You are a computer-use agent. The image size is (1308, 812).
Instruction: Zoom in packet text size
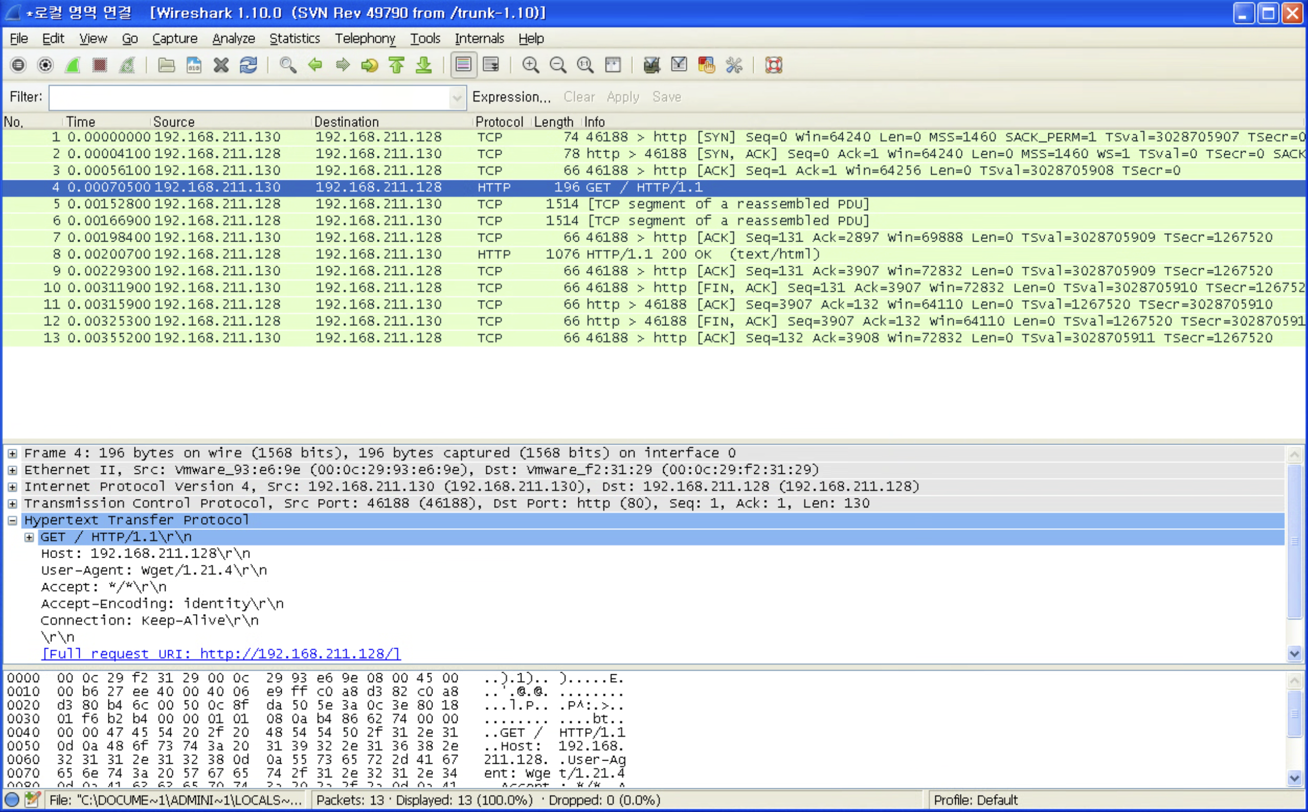pos(531,65)
